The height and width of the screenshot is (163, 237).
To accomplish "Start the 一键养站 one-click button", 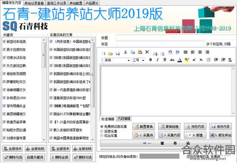I will click(x=166, y=143).
